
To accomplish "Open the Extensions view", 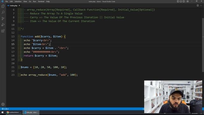I will coord(3,31).
